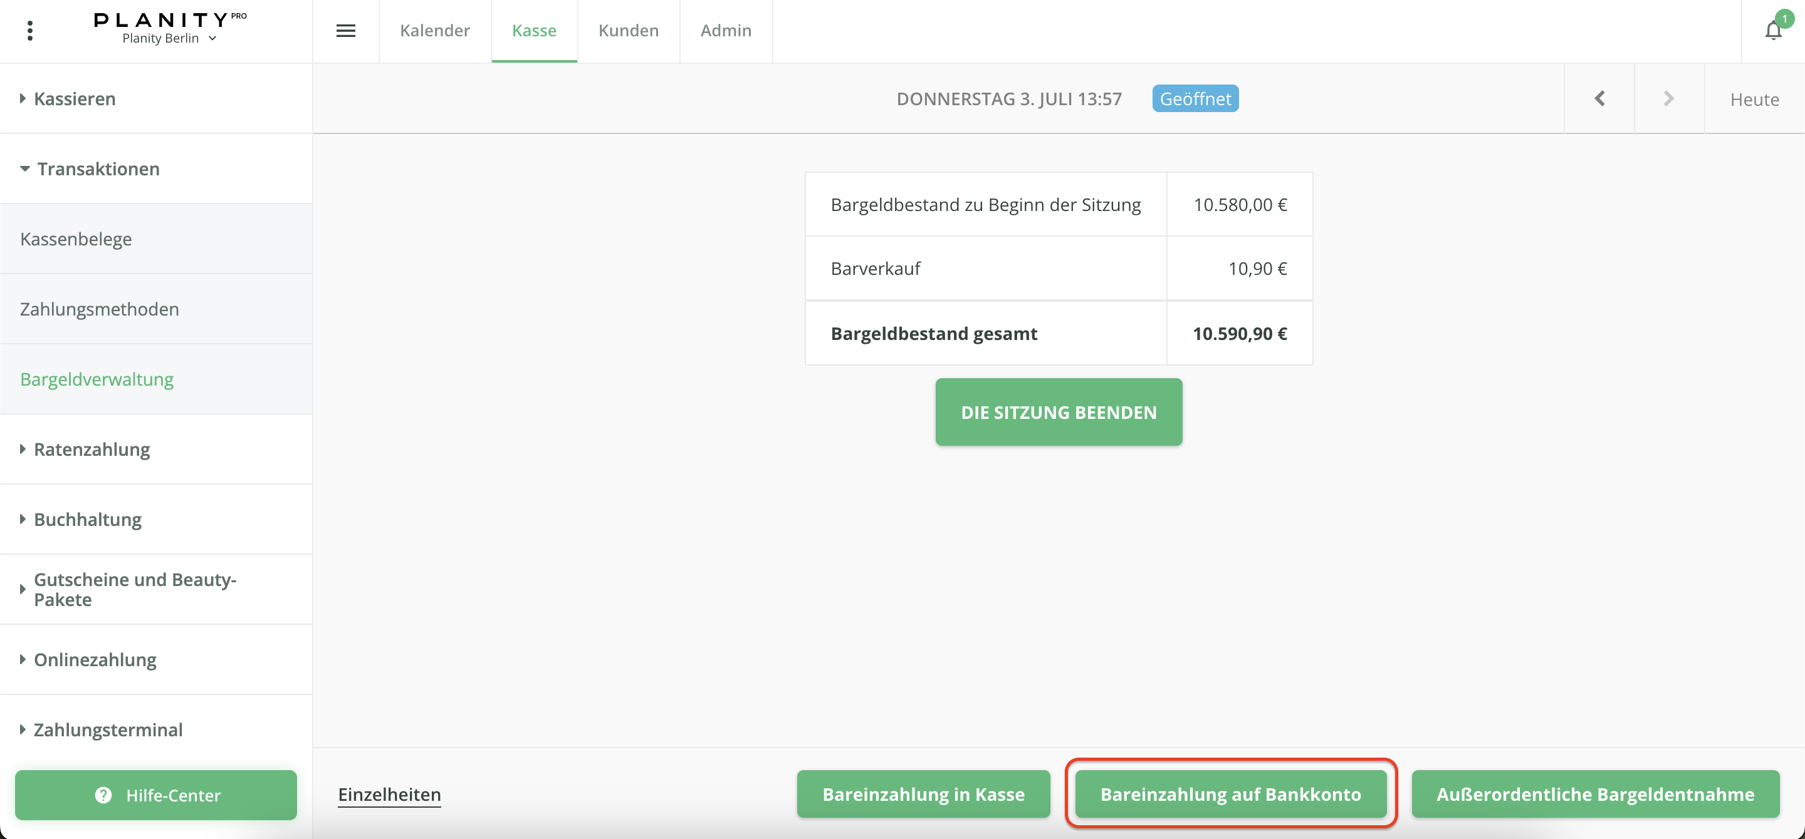Click Die Sitzung beenden button

tap(1058, 412)
